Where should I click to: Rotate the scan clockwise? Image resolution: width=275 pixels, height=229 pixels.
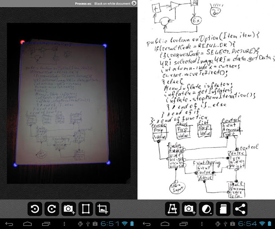click(52, 208)
